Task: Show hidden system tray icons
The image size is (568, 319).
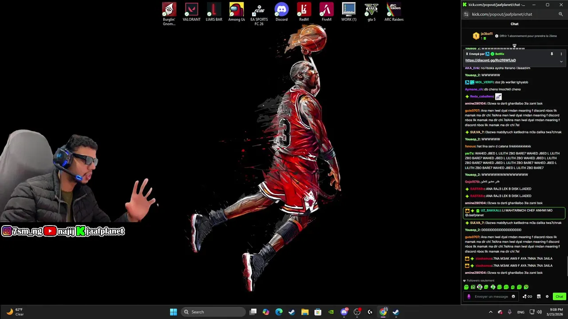Action: click(x=491, y=312)
